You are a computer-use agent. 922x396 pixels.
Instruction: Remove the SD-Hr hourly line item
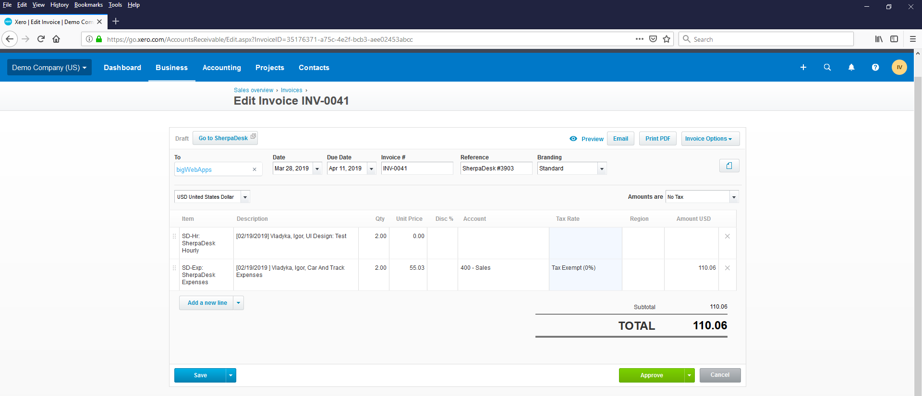(727, 236)
